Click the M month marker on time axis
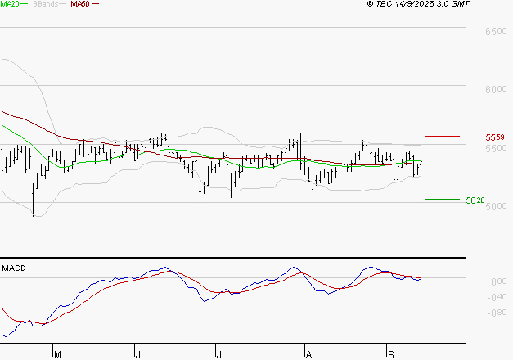 click(57, 354)
